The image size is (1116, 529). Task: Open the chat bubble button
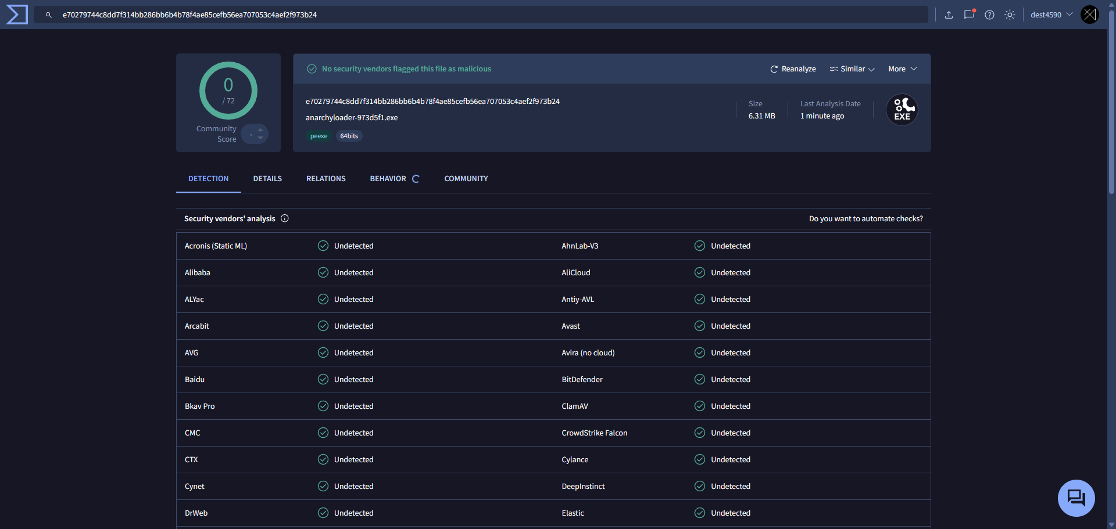1076,498
